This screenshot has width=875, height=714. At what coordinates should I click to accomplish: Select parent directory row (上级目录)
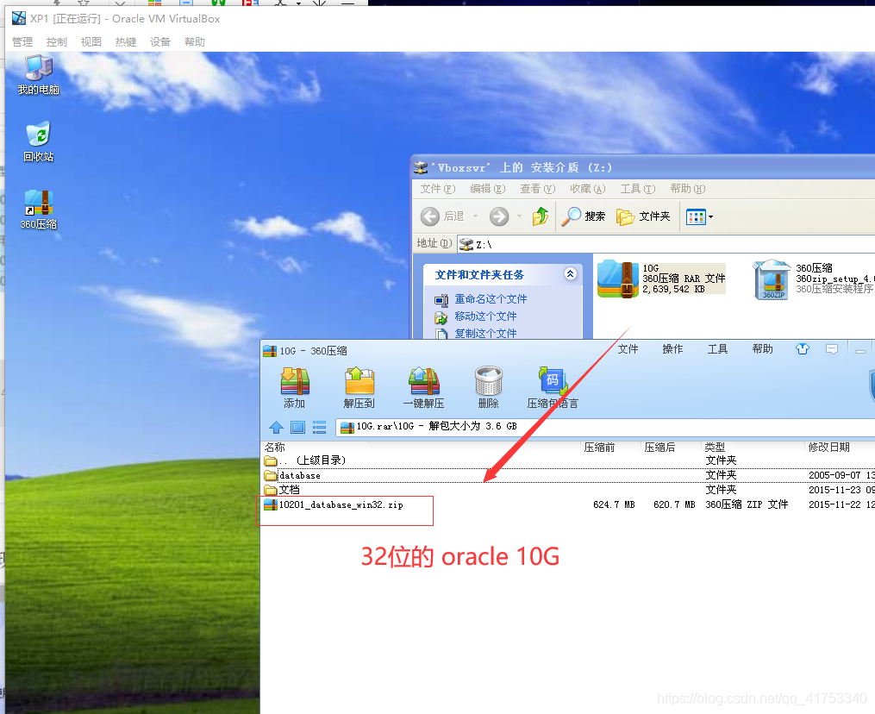(569, 460)
